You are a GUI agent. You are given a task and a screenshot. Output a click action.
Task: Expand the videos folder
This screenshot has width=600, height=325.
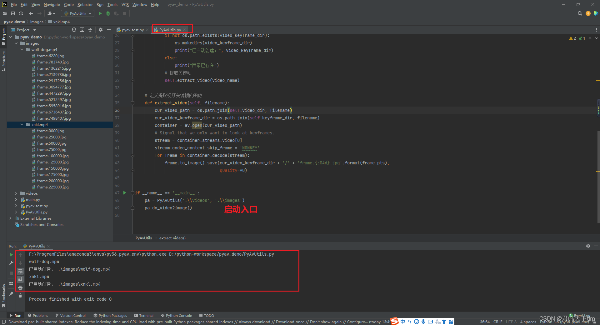click(16, 193)
